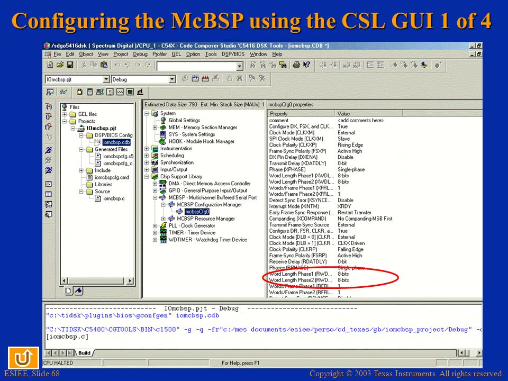508x381 pixels.
Task: Open the Profiler menu
Action: click(x=159, y=54)
